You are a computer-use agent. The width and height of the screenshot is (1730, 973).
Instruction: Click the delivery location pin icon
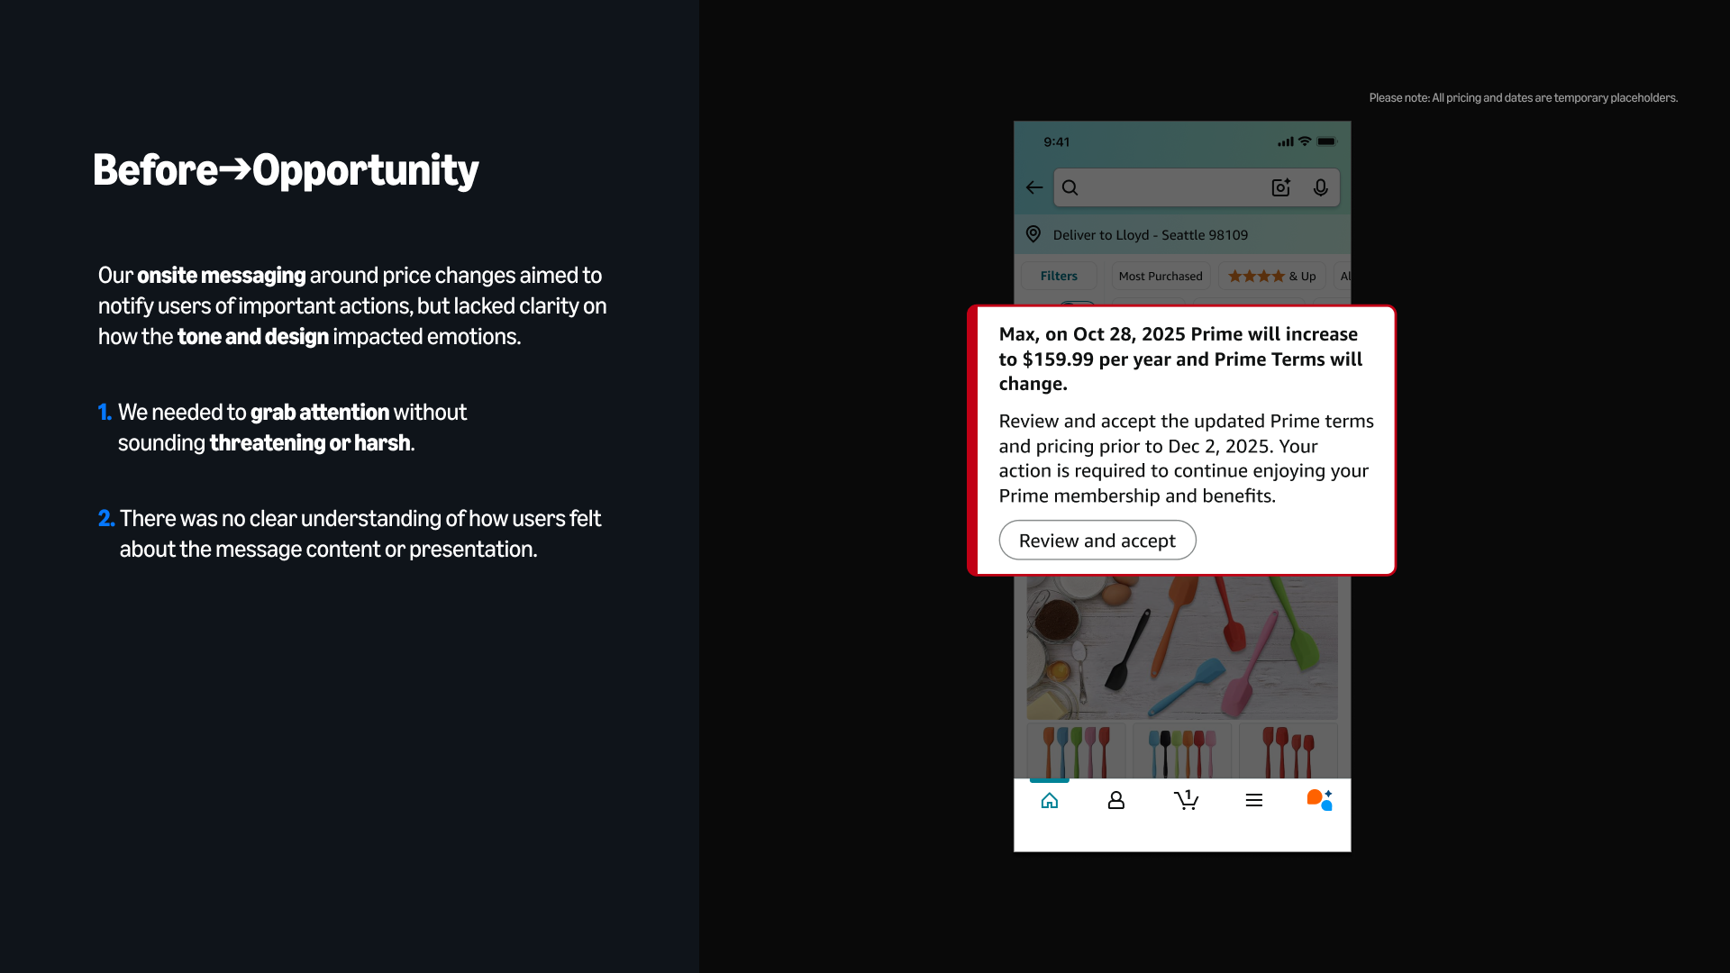pos(1033,234)
